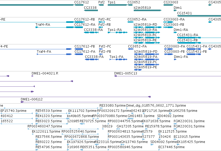This screenshot has height=151, width=221.
Task: Open the DME1-005C13 clone label
Action: 126,73
